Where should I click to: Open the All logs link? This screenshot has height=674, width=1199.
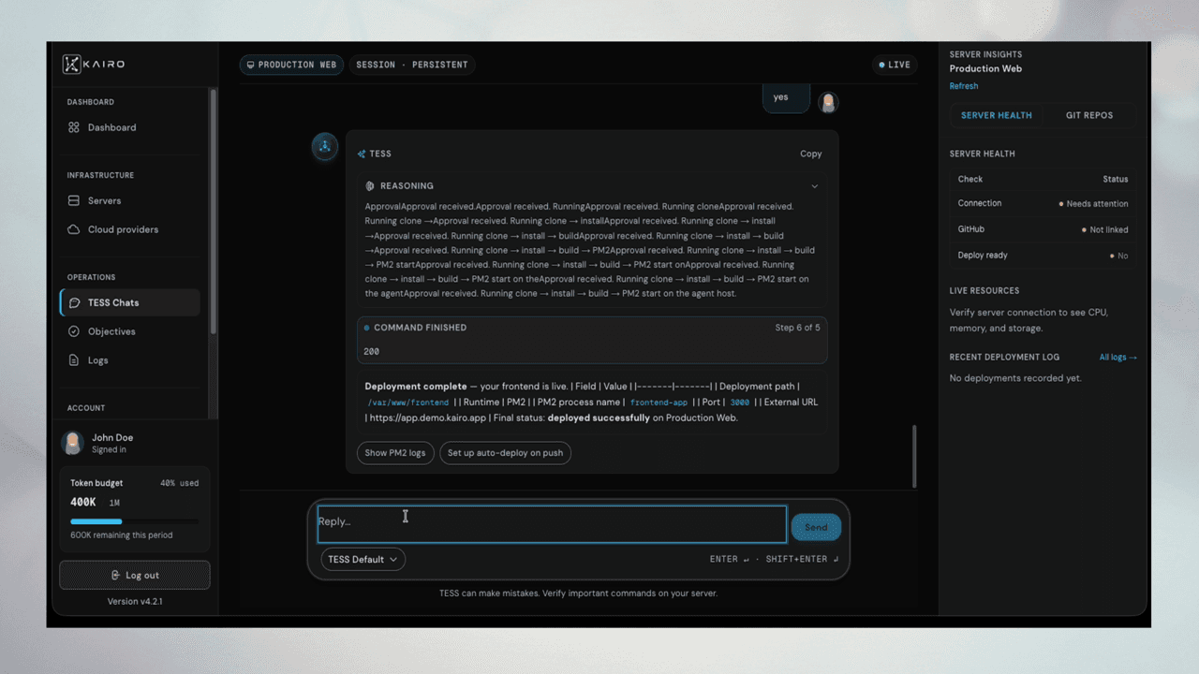tap(1118, 357)
